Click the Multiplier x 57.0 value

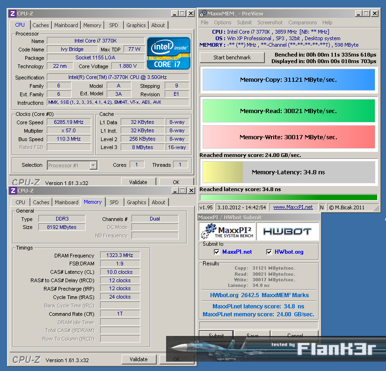tap(69, 130)
